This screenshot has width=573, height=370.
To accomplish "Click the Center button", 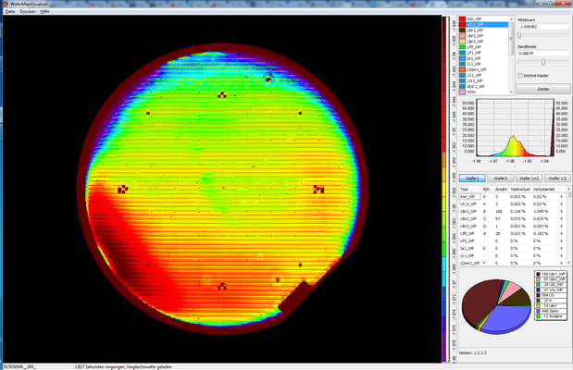I will pos(543,88).
